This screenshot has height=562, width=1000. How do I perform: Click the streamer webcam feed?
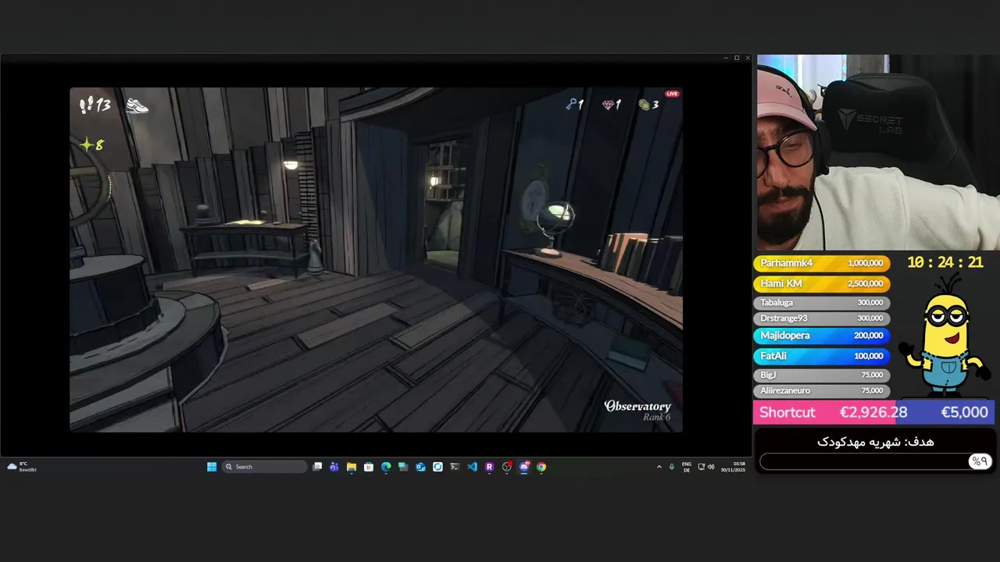878,152
